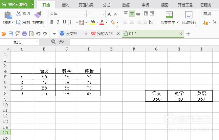The image size is (219, 140).
Task: Open the font name dropdown
Action: pos(84,14)
